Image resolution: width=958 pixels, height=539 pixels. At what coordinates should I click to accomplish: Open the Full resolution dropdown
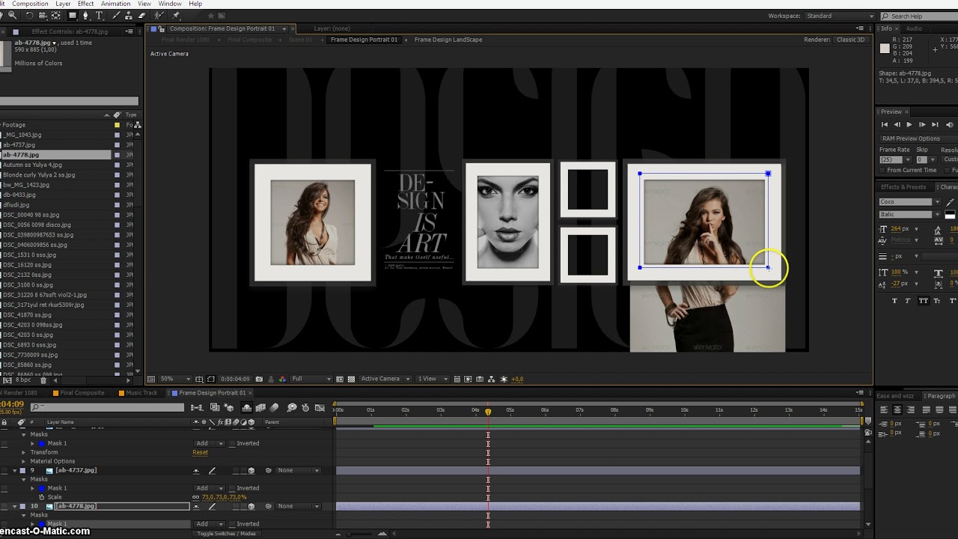pyautogui.click(x=311, y=379)
